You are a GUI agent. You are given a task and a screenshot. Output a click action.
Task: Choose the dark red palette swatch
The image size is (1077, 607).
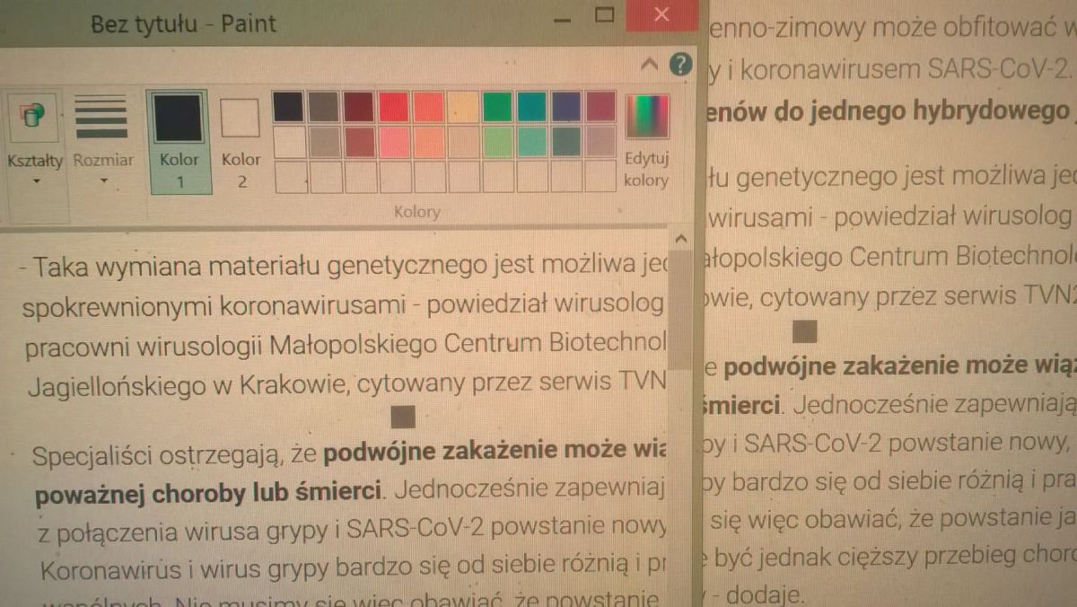coord(358,107)
